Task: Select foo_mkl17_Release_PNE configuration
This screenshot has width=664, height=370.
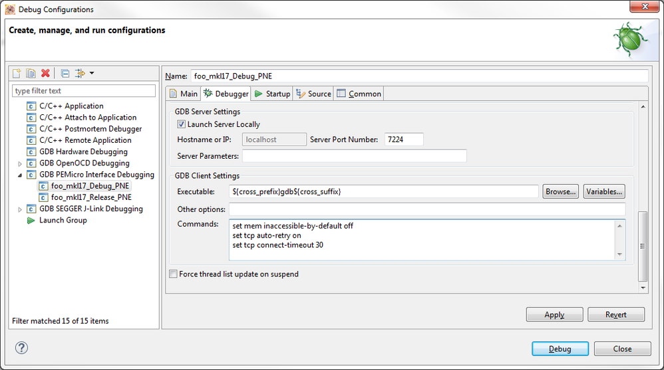Action: (x=91, y=197)
